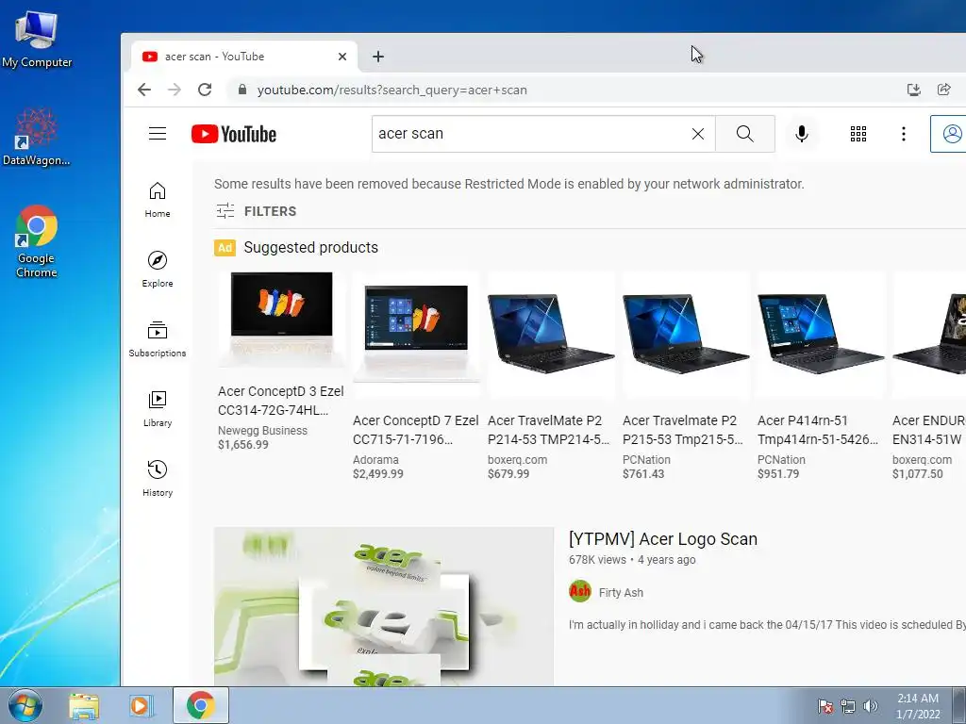Open the Windows Start menu
The width and height of the screenshot is (966, 724).
(25, 705)
